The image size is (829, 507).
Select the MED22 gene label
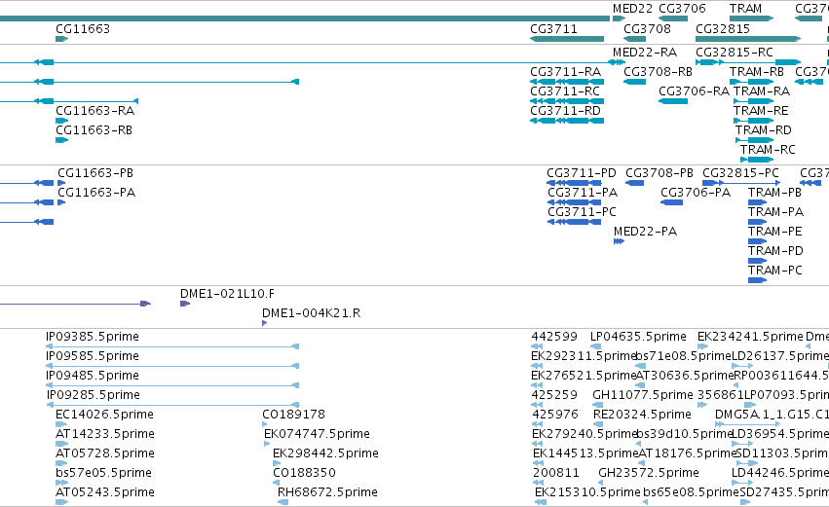(x=632, y=9)
